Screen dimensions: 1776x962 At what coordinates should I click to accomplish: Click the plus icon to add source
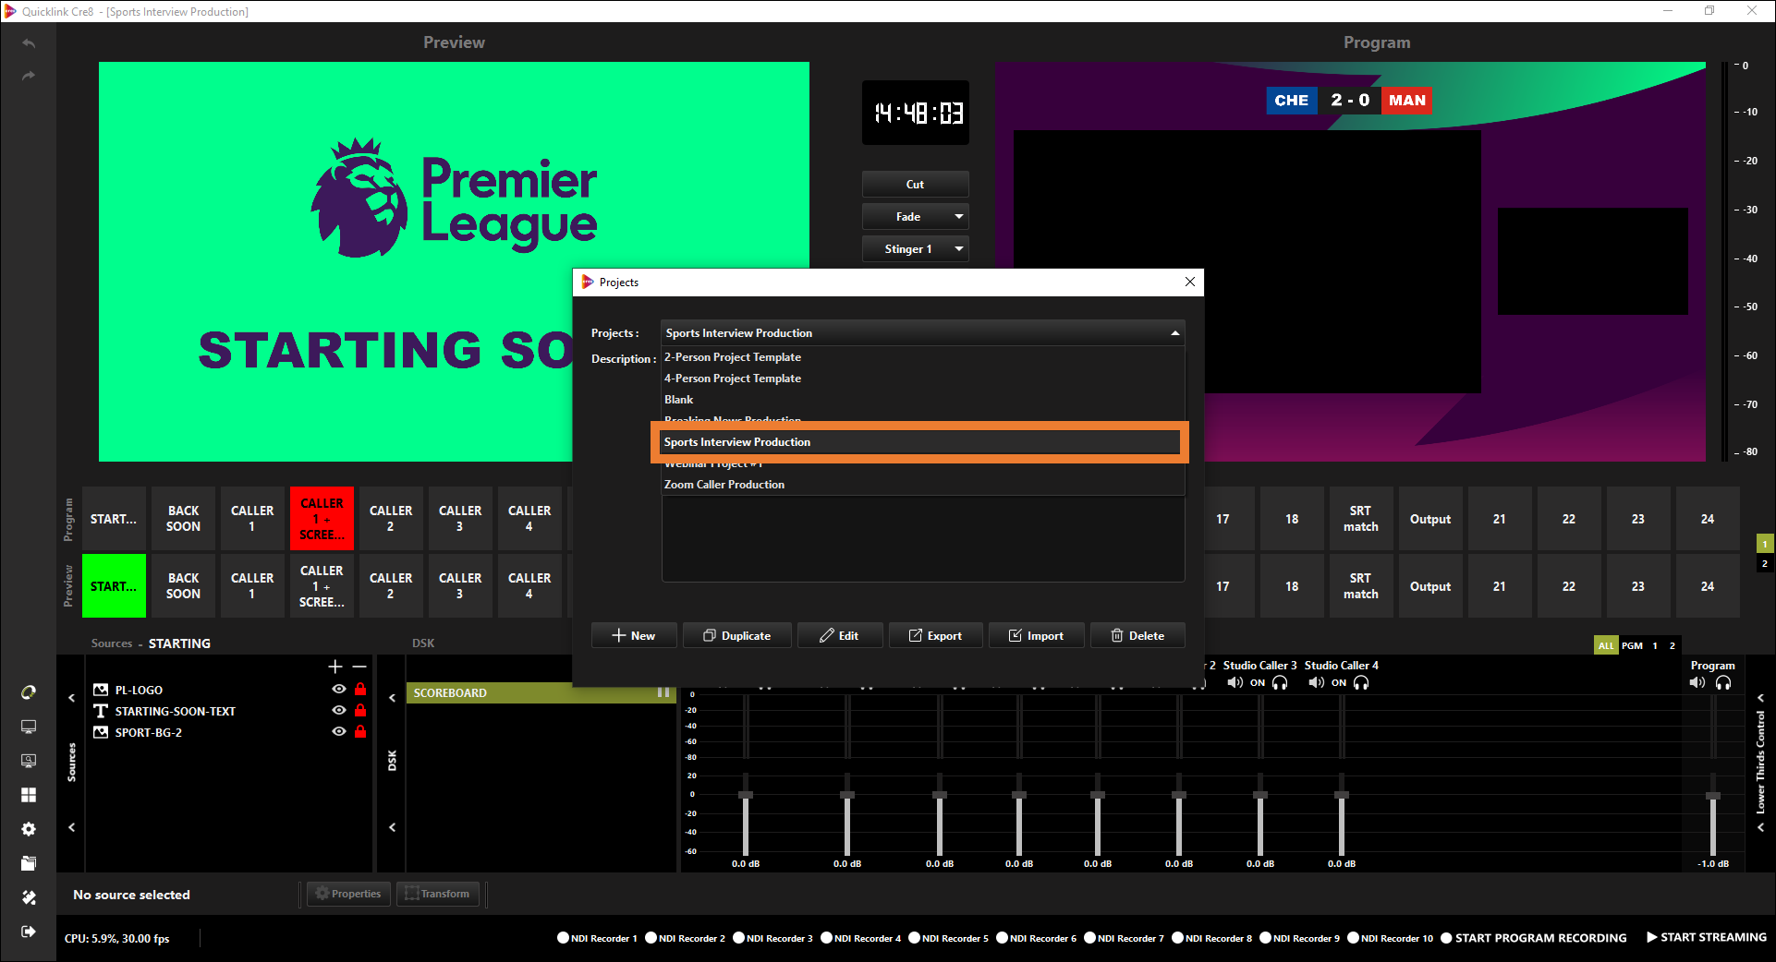(335, 667)
